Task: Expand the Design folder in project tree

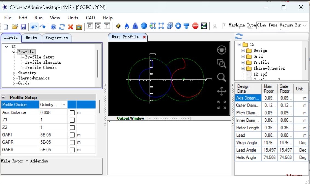Action: coord(243,50)
